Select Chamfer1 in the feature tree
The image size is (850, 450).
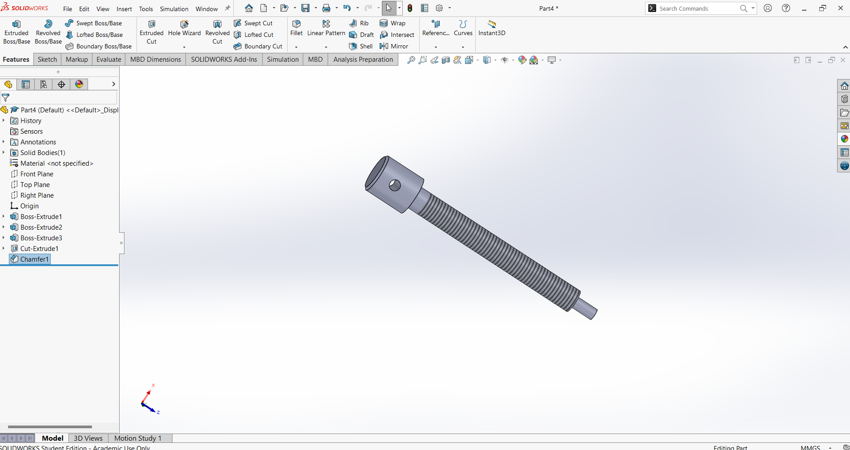[30, 259]
